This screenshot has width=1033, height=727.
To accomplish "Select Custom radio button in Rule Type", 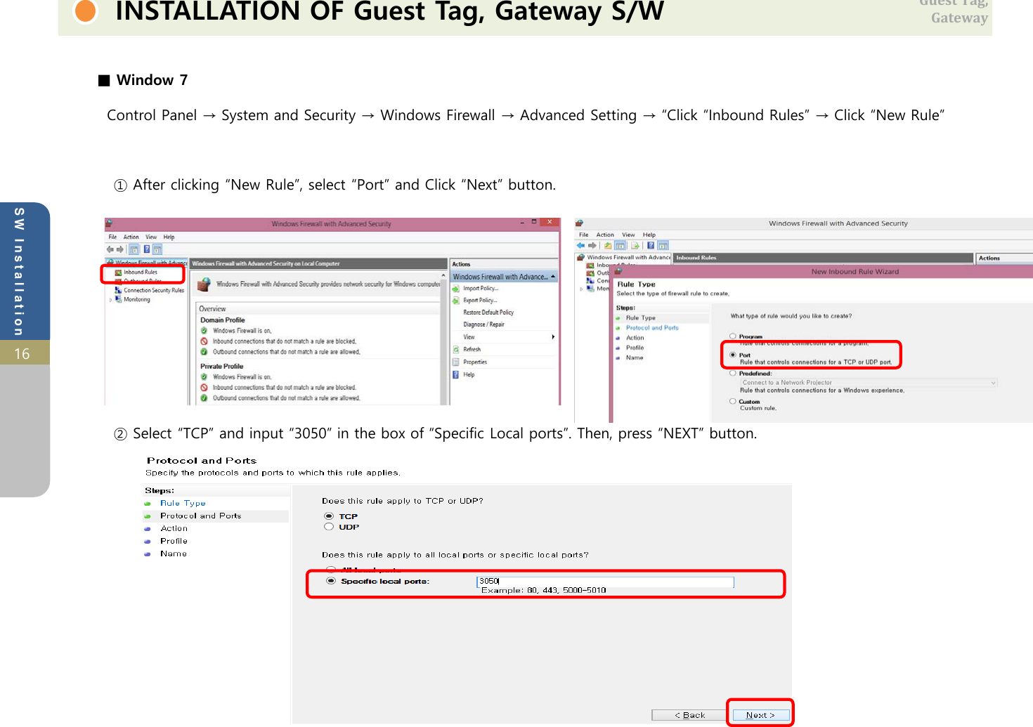I will [x=733, y=401].
